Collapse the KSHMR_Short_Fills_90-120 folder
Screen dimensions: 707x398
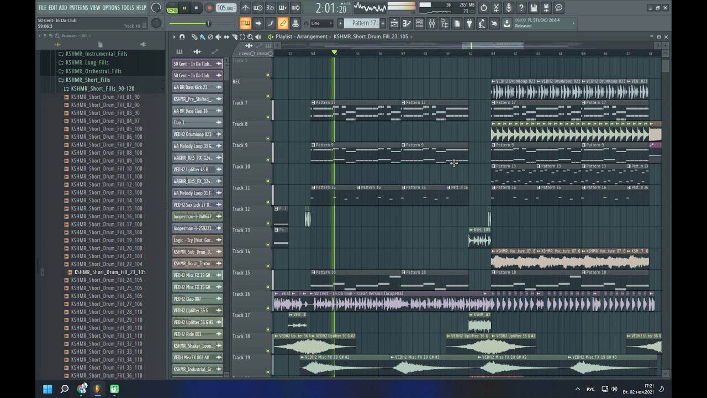click(x=102, y=88)
